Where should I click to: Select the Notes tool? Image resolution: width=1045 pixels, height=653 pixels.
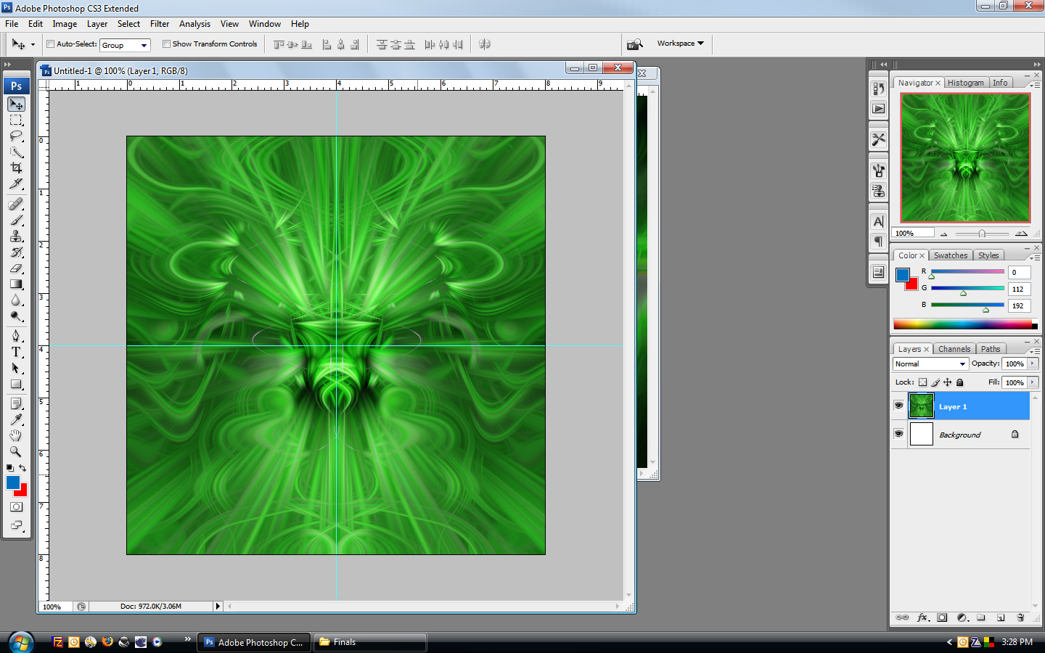pos(16,403)
